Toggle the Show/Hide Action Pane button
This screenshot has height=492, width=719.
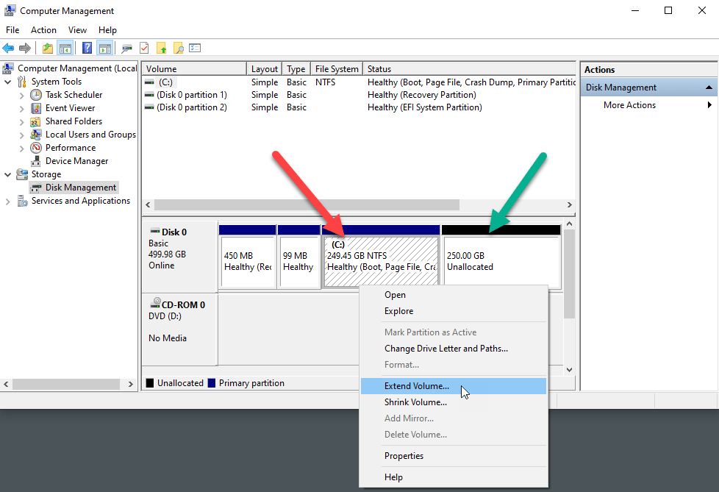point(105,49)
